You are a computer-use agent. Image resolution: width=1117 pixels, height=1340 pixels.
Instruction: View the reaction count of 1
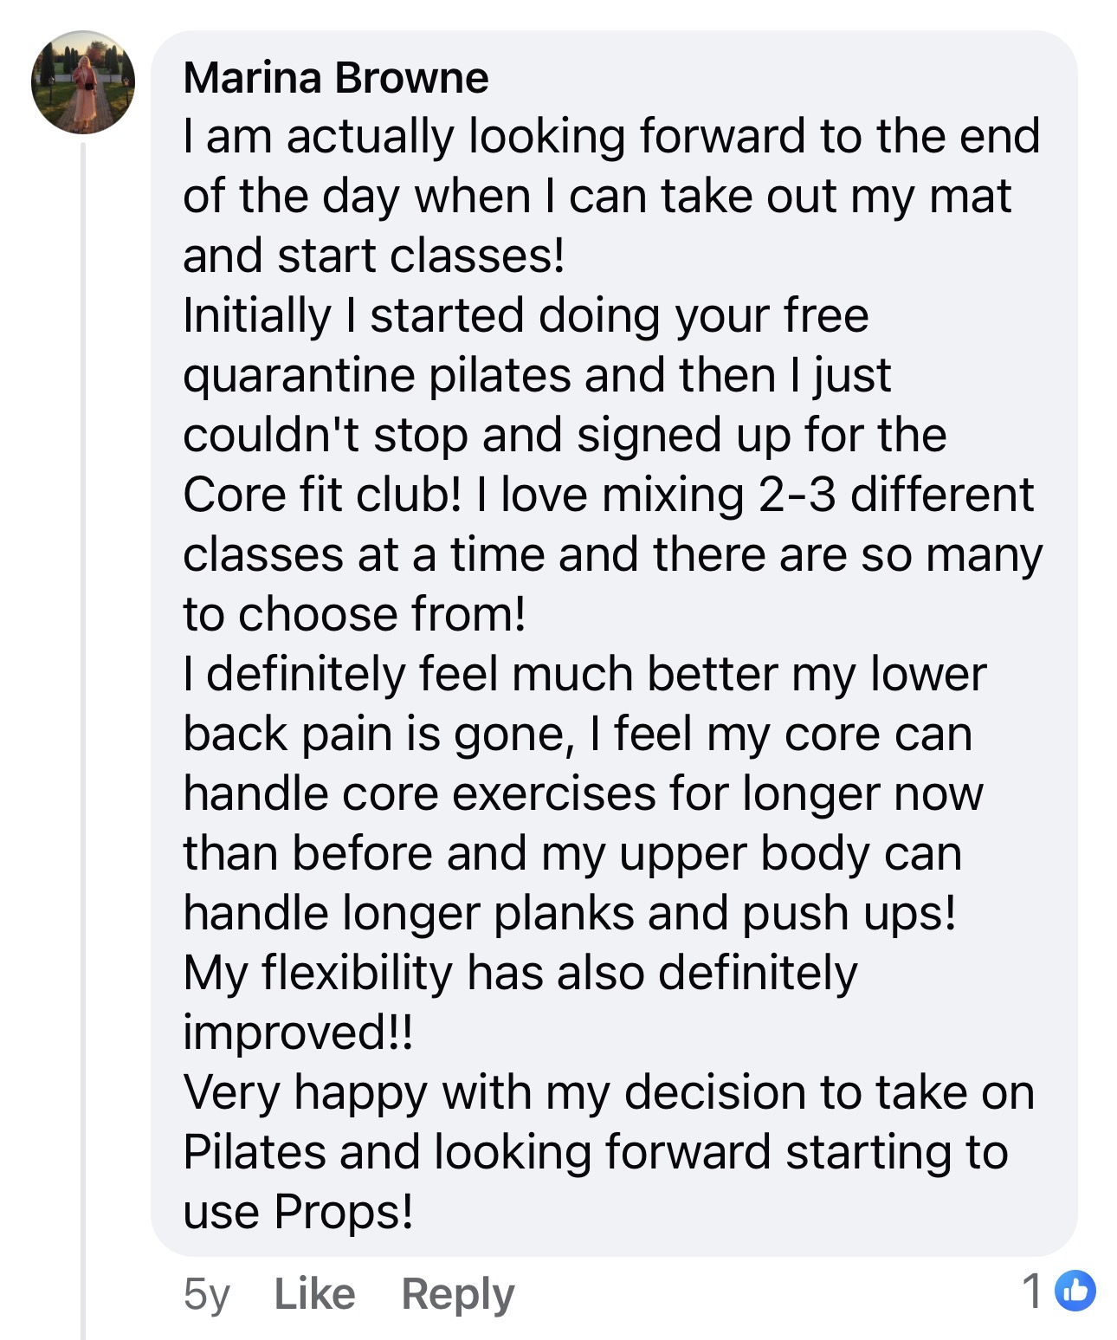click(x=1032, y=1291)
